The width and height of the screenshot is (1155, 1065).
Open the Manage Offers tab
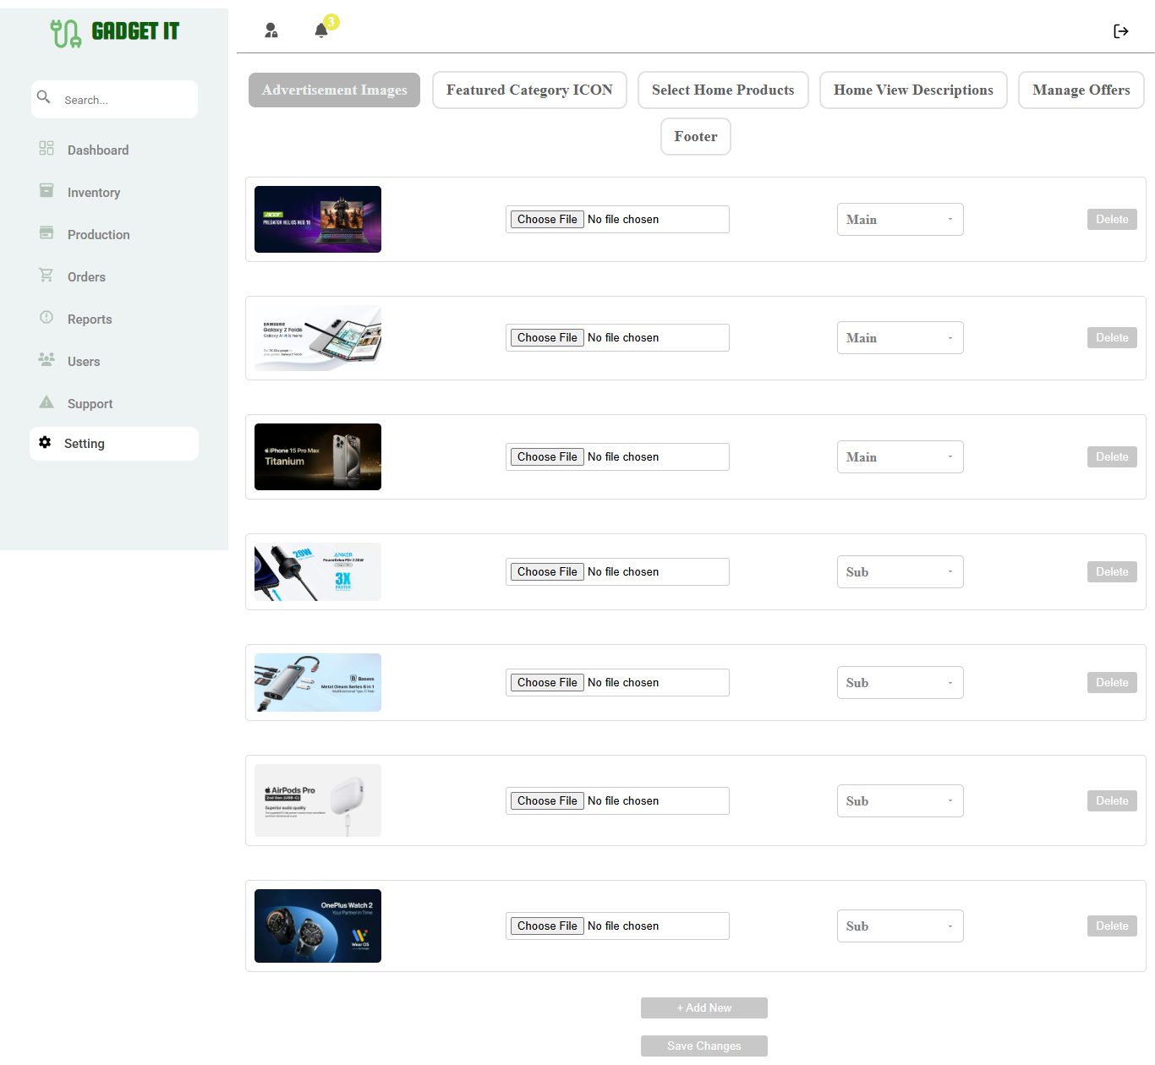(1081, 90)
